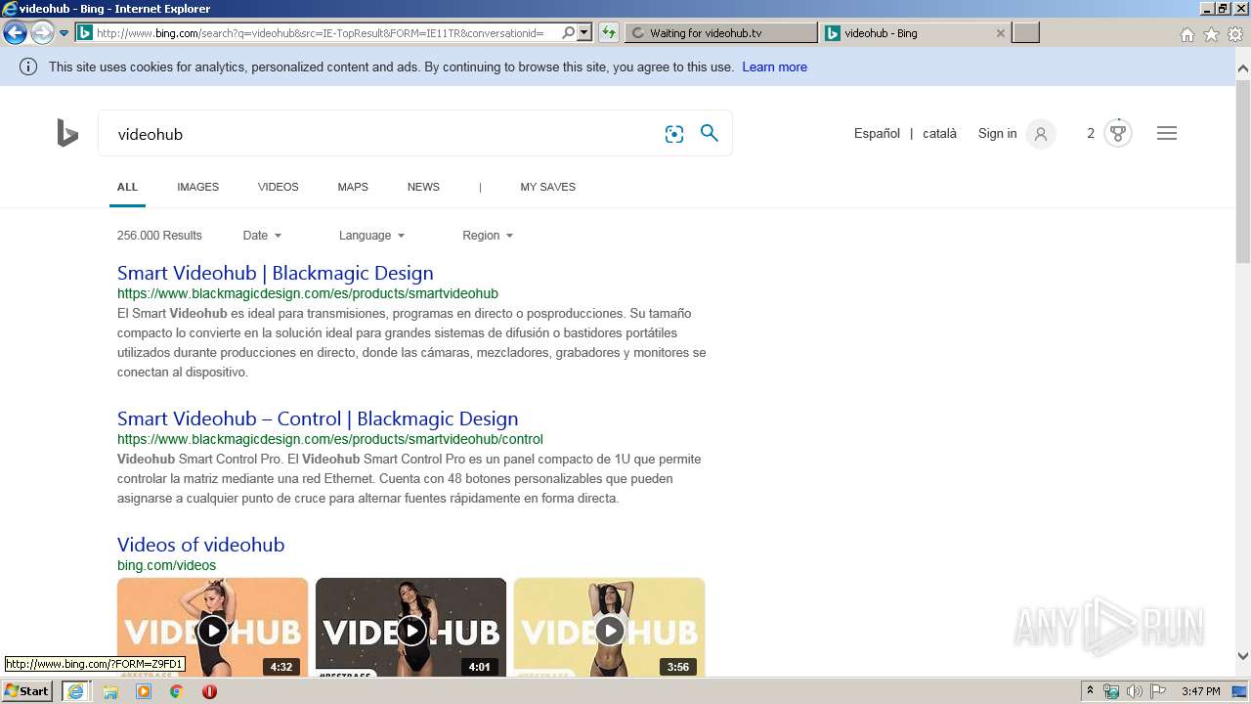This screenshot has width=1251, height=704.
Task: Open Favorites star icon
Action: (x=1211, y=34)
